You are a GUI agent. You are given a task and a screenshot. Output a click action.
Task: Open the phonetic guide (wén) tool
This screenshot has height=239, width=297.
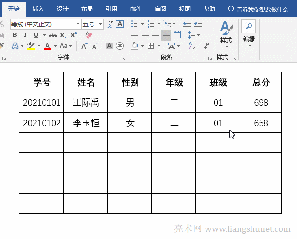click(109, 24)
